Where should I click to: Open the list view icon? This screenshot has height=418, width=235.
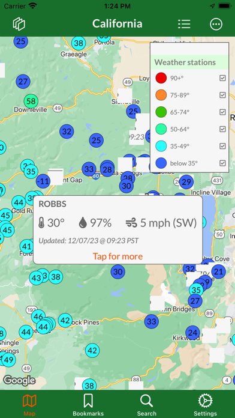pyautogui.click(x=184, y=24)
